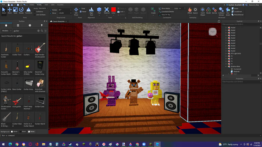This screenshot has height=147, width=262.
Task: Open the Effects dropdown arrow
Action: (190, 15)
